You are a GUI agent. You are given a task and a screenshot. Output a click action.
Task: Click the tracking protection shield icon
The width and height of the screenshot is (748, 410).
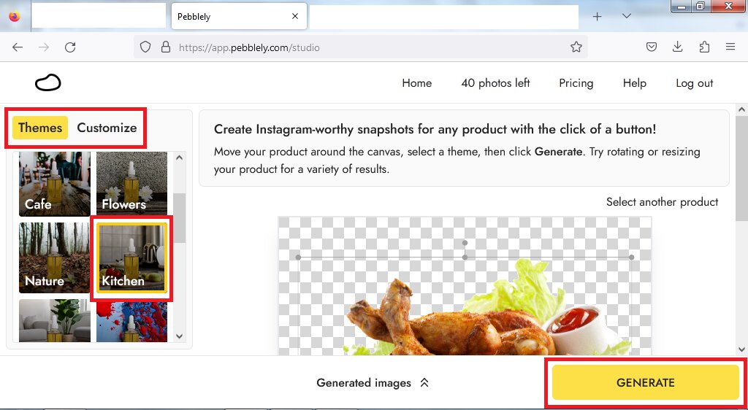tap(145, 47)
